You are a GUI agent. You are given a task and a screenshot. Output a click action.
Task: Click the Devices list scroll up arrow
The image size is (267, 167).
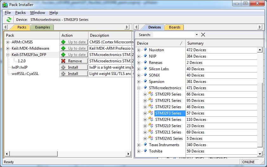tap(260, 50)
